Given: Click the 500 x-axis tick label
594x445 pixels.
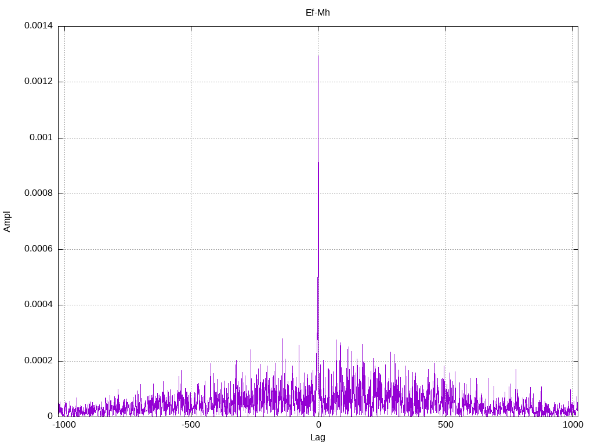Looking at the screenshot, I should click(445, 425).
